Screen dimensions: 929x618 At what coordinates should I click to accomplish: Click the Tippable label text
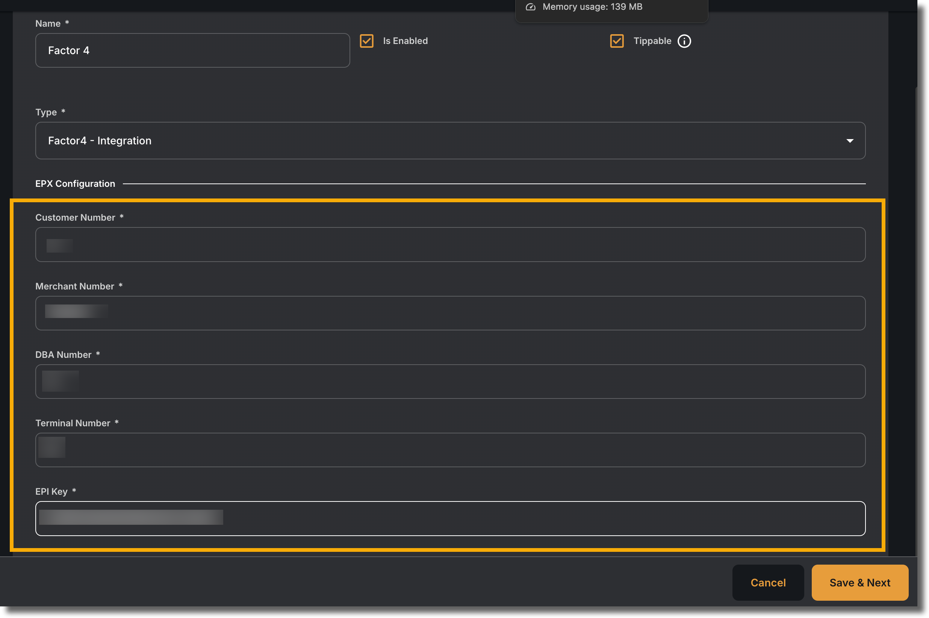coord(652,41)
